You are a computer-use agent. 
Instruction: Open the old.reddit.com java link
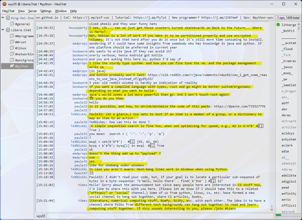tap(207, 75)
